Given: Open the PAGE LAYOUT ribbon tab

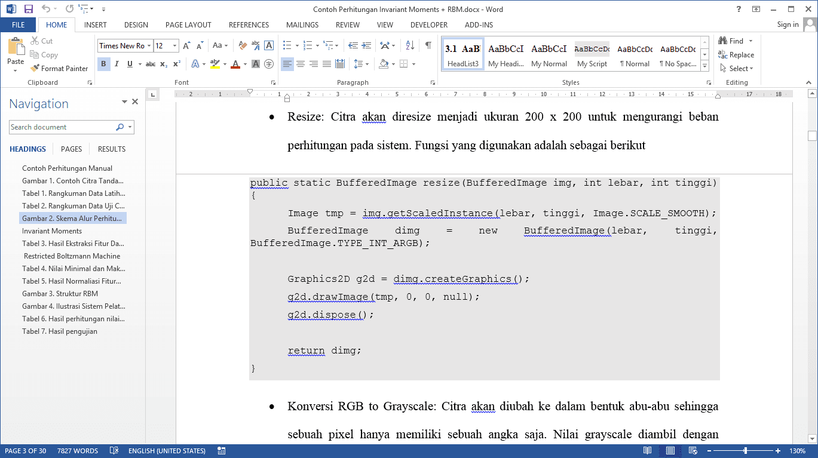Looking at the screenshot, I should coord(188,25).
